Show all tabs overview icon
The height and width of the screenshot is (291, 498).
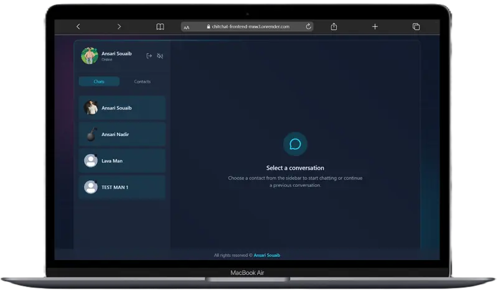click(416, 27)
